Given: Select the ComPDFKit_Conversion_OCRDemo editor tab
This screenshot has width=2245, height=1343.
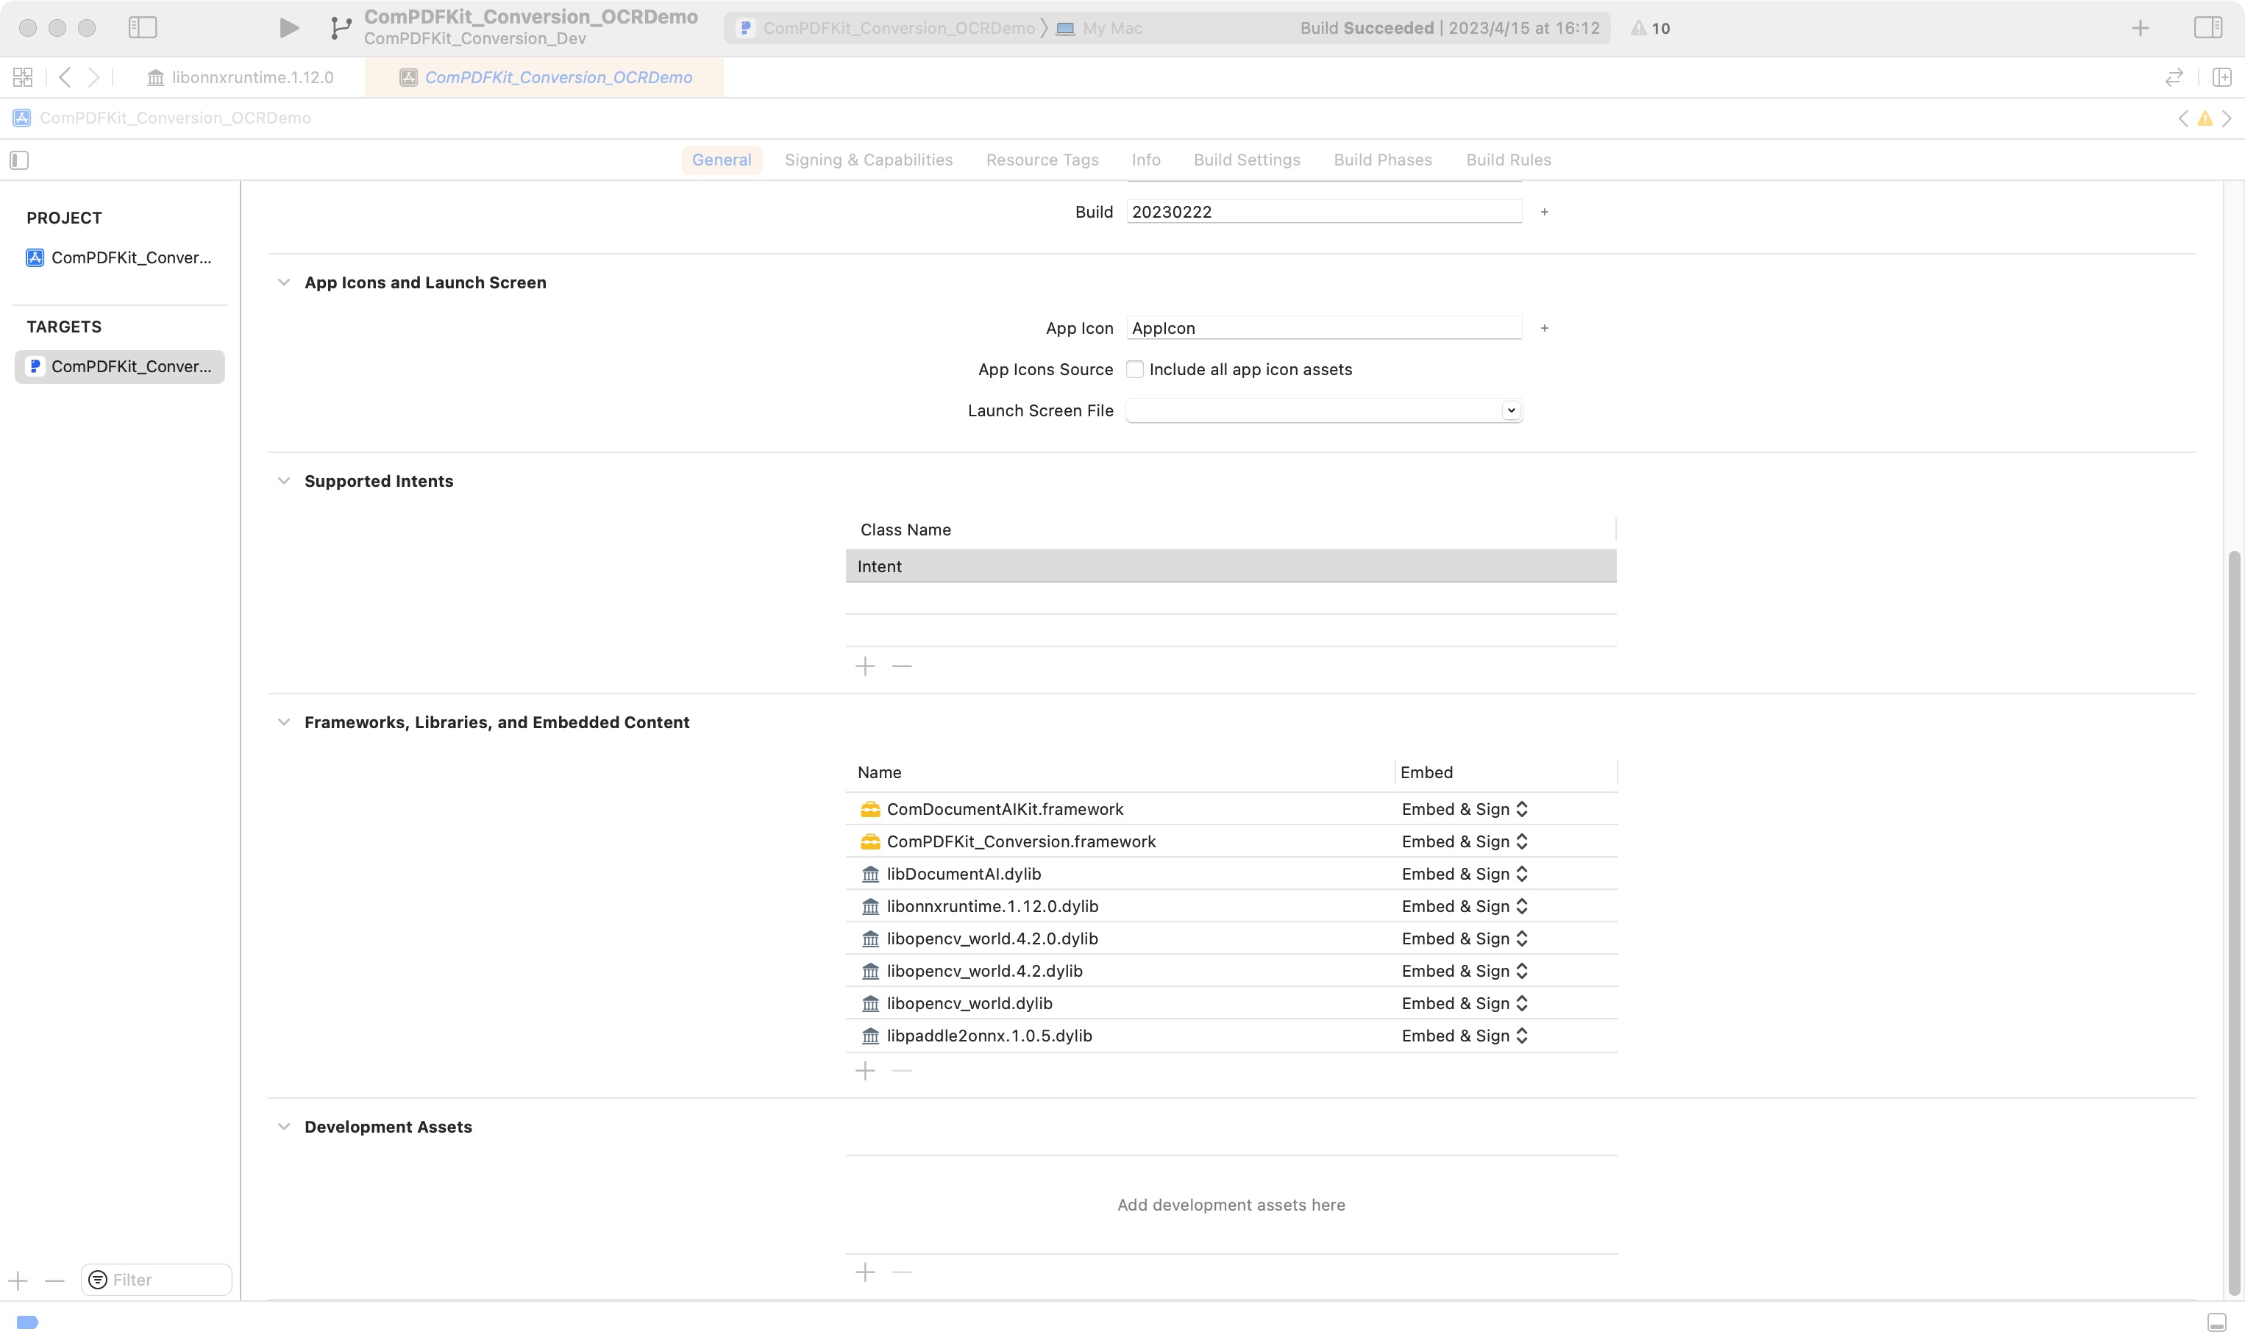Looking at the screenshot, I should click(x=545, y=78).
